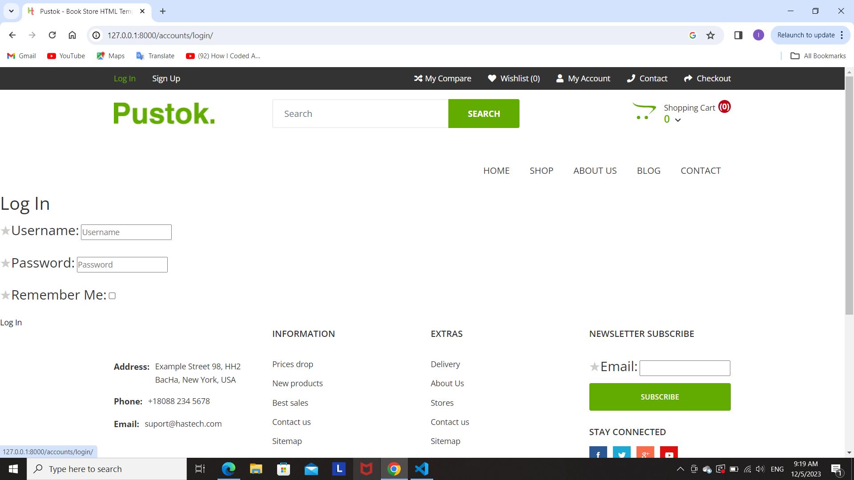Expand the shopping cart dropdown chevron
Viewport: 854px width, 480px height.
pos(678,120)
